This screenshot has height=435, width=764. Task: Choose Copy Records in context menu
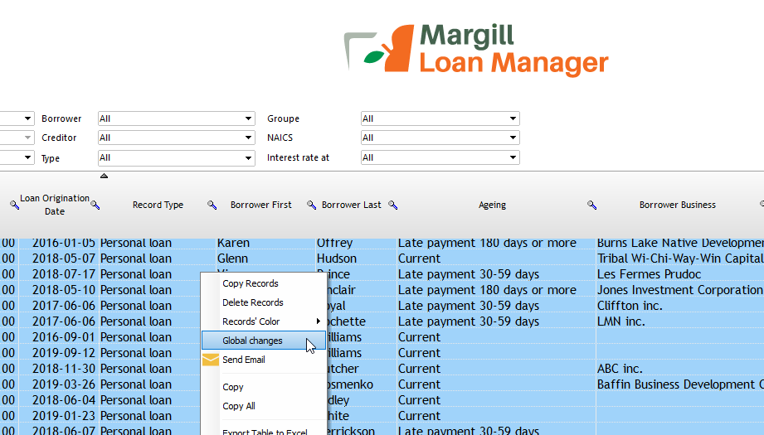click(264, 283)
